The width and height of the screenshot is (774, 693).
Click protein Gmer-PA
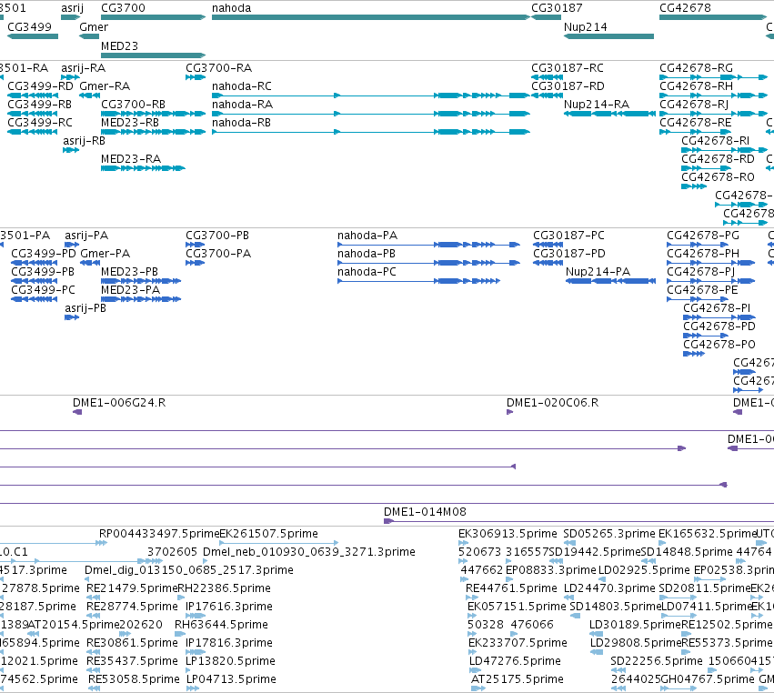click(90, 263)
